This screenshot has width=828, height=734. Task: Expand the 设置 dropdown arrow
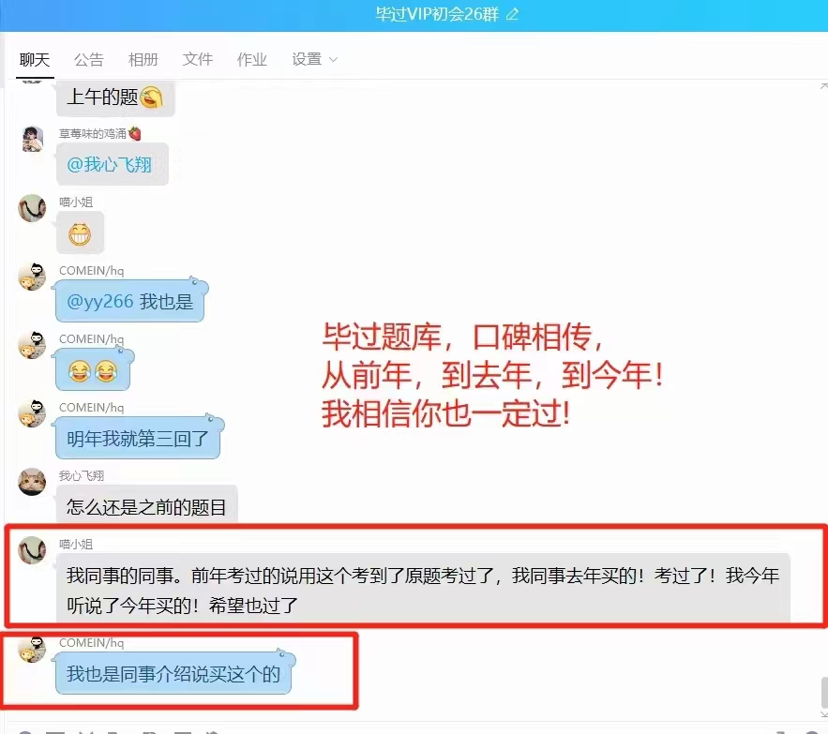(x=333, y=60)
